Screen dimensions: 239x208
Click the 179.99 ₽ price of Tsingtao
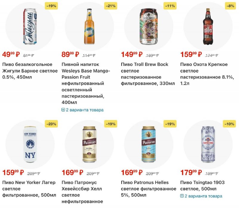coord(191,173)
